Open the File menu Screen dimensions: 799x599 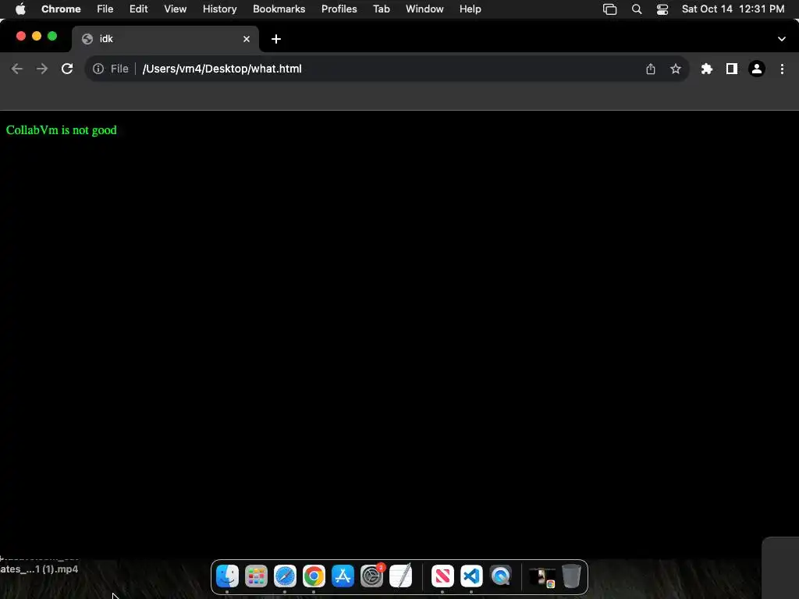pyautogui.click(x=105, y=9)
